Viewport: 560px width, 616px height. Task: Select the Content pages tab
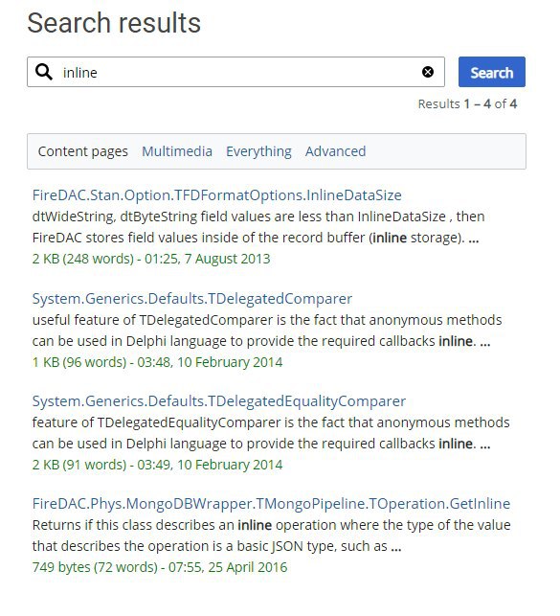pyautogui.click(x=82, y=151)
